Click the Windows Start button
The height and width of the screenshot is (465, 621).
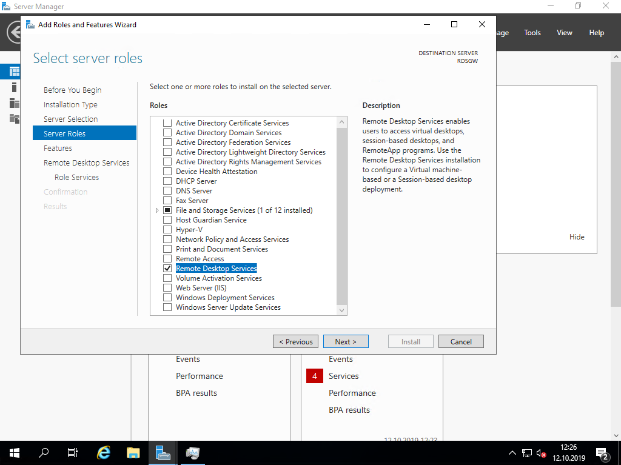pyautogui.click(x=15, y=453)
